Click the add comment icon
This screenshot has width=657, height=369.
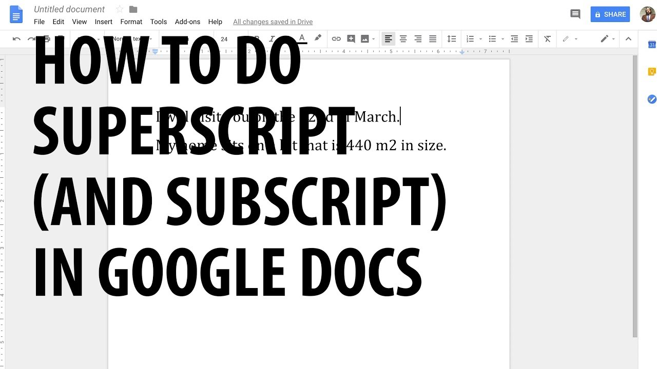click(351, 39)
